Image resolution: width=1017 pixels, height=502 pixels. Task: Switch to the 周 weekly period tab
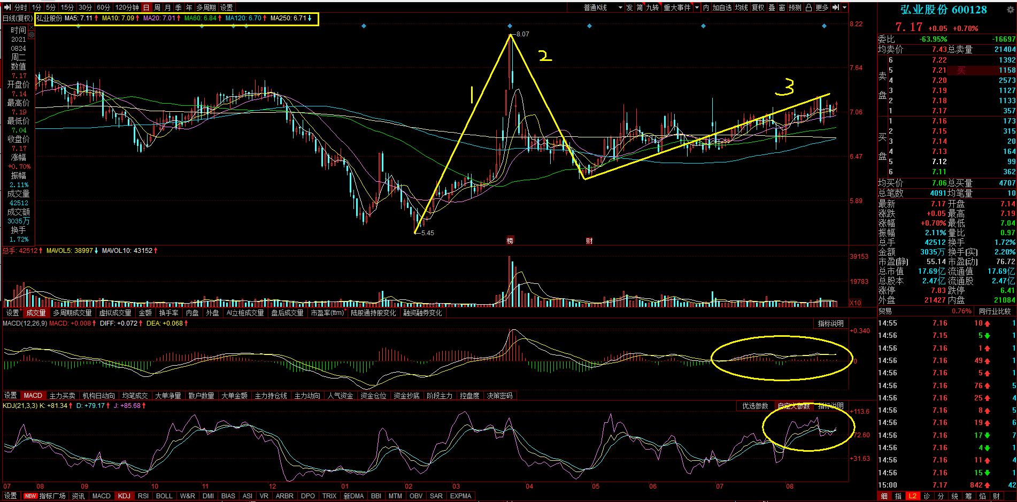(157, 7)
